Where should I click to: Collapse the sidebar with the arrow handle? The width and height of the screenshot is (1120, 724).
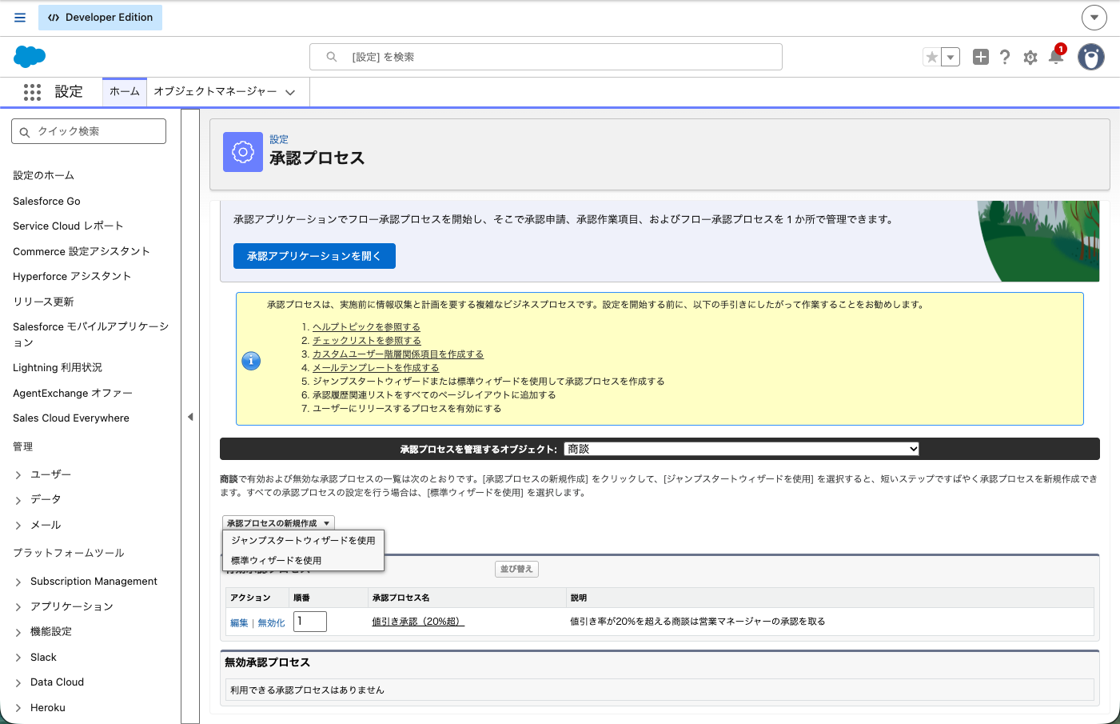pos(190,417)
